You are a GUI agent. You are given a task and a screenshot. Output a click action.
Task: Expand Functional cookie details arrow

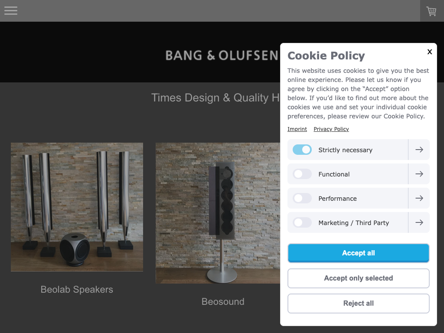click(419, 174)
